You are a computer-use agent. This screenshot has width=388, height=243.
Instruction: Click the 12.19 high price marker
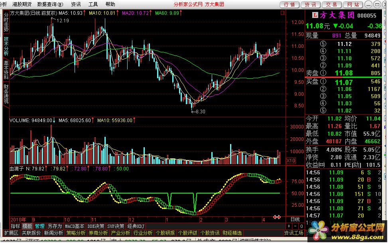tap(63, 21)
